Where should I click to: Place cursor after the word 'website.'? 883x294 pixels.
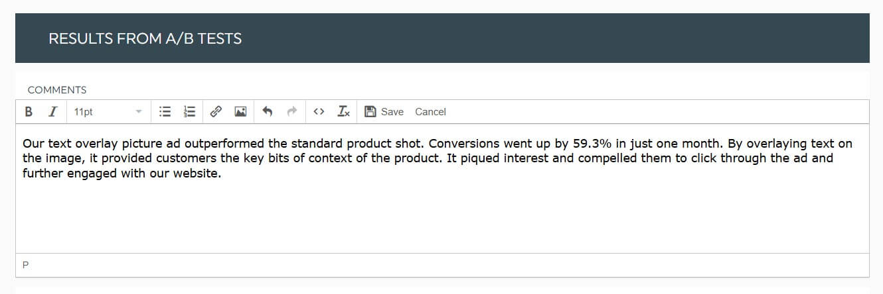(x=222, y=174)
